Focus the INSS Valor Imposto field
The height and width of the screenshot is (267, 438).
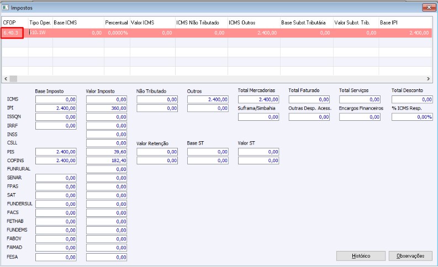point(107,134)
